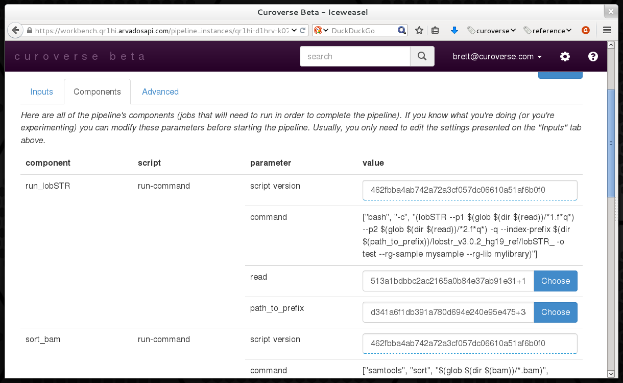This screenshot has height=383, width=623.
Task: Click the run_lobSTR script version field
Action: (x=470, y=190)
